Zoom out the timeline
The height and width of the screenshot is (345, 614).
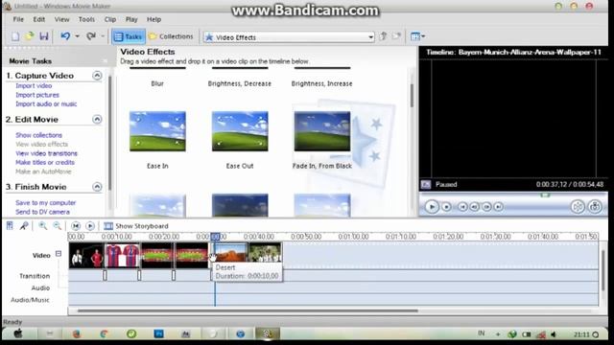point(58,226)
